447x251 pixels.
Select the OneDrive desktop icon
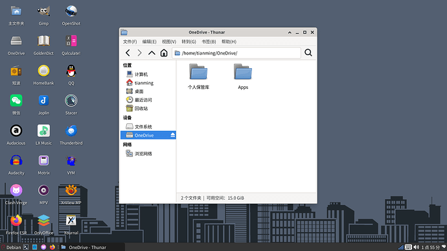pos(16,45)
